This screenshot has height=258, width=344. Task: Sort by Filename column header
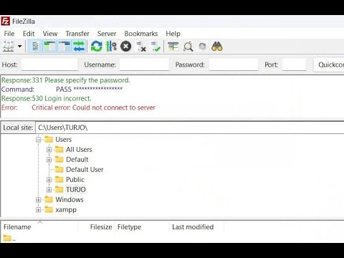coord(39,227)
